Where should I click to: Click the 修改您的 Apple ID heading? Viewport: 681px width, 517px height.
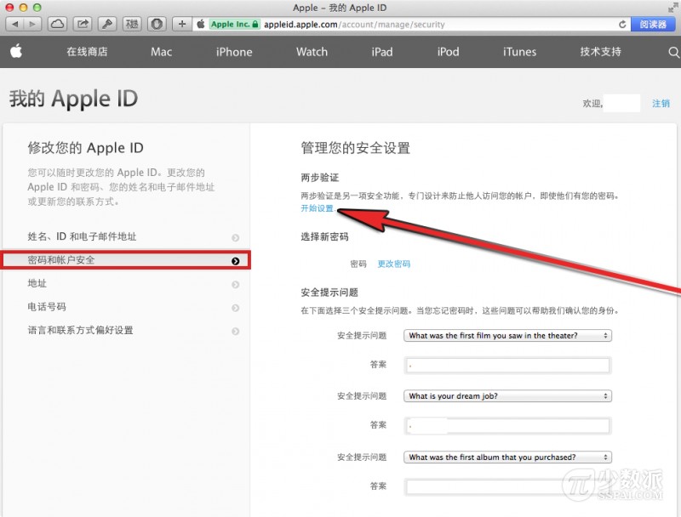pos(85,148)
